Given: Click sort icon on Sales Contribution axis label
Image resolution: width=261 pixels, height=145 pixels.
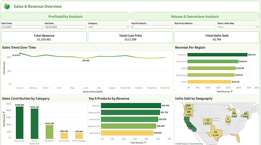Looking at the screenshot, I should 4,113.
